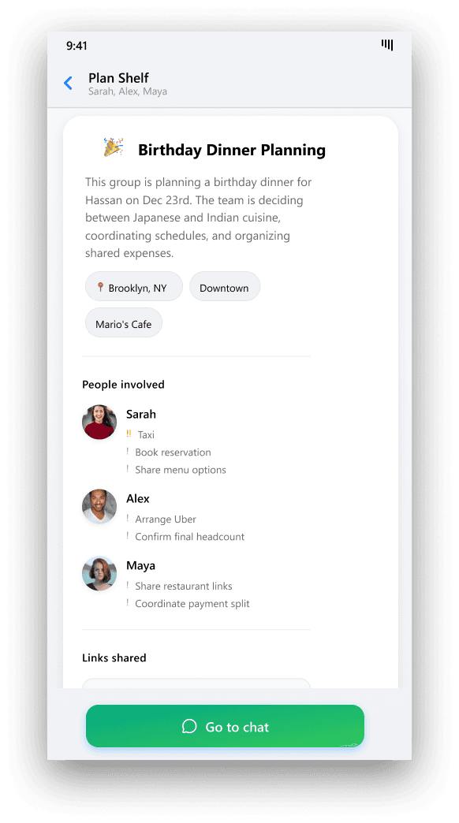Image resolution: width=459 pixels, height=823 pixels.
Task: Open Alex's profile photo
Action: pyautogui.click(x=99, y=507)
